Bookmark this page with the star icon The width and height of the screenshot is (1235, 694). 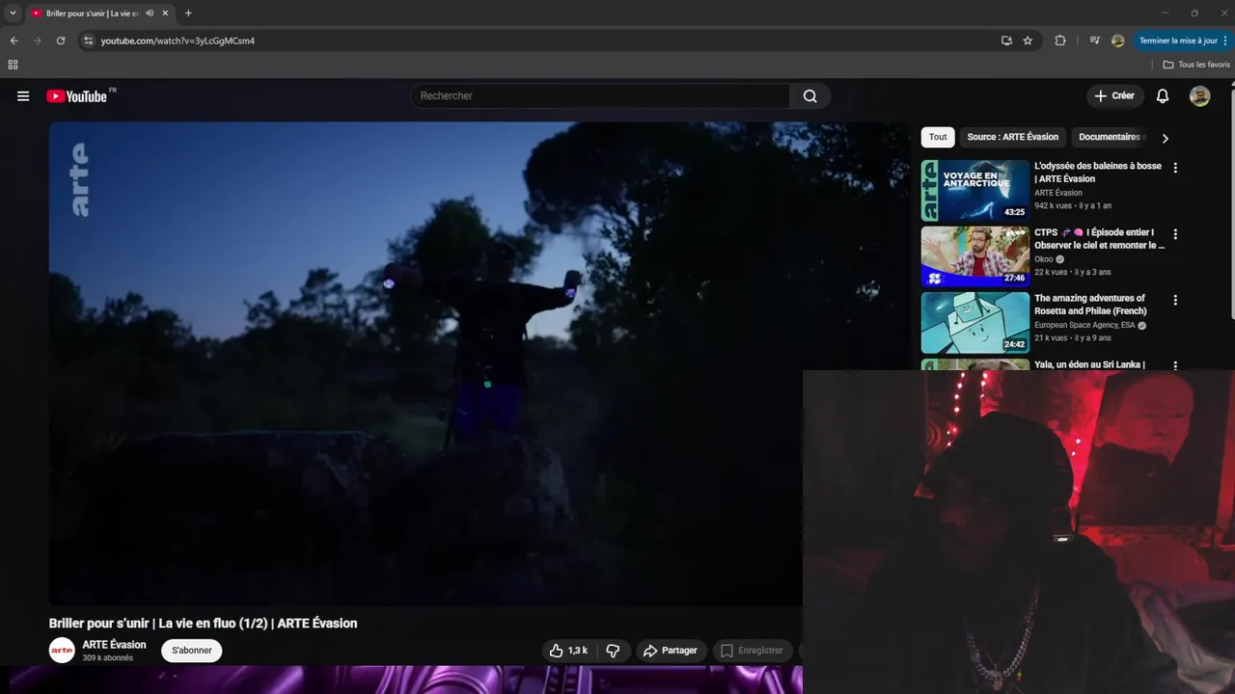coord(1028,40)
